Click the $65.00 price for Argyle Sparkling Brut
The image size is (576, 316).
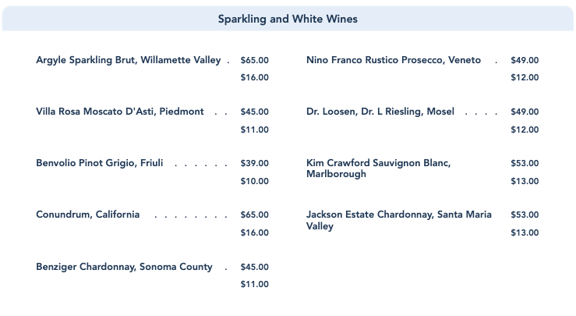(255, 60)
